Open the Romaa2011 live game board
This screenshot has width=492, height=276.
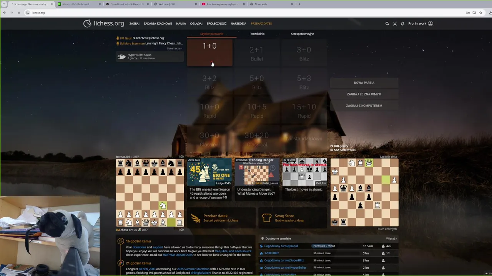click(150, 193)
